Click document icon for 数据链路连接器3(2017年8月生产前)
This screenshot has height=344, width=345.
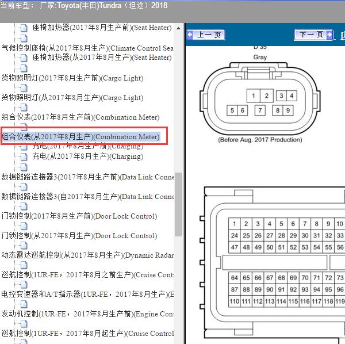point(24,167)
